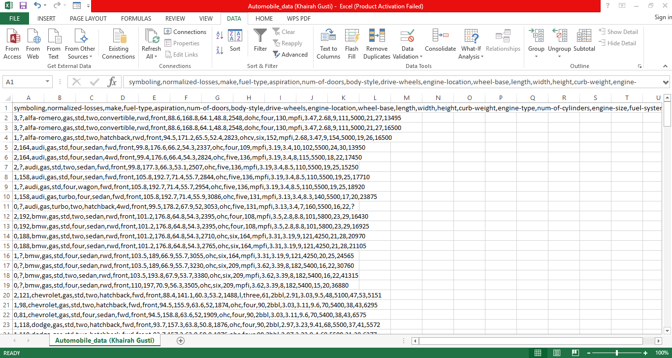Click the Select All corner triangle
Screen dimensions: 672x358
[6, 98]
